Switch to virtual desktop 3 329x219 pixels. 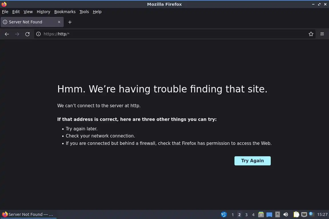click(x=246, y=215)
